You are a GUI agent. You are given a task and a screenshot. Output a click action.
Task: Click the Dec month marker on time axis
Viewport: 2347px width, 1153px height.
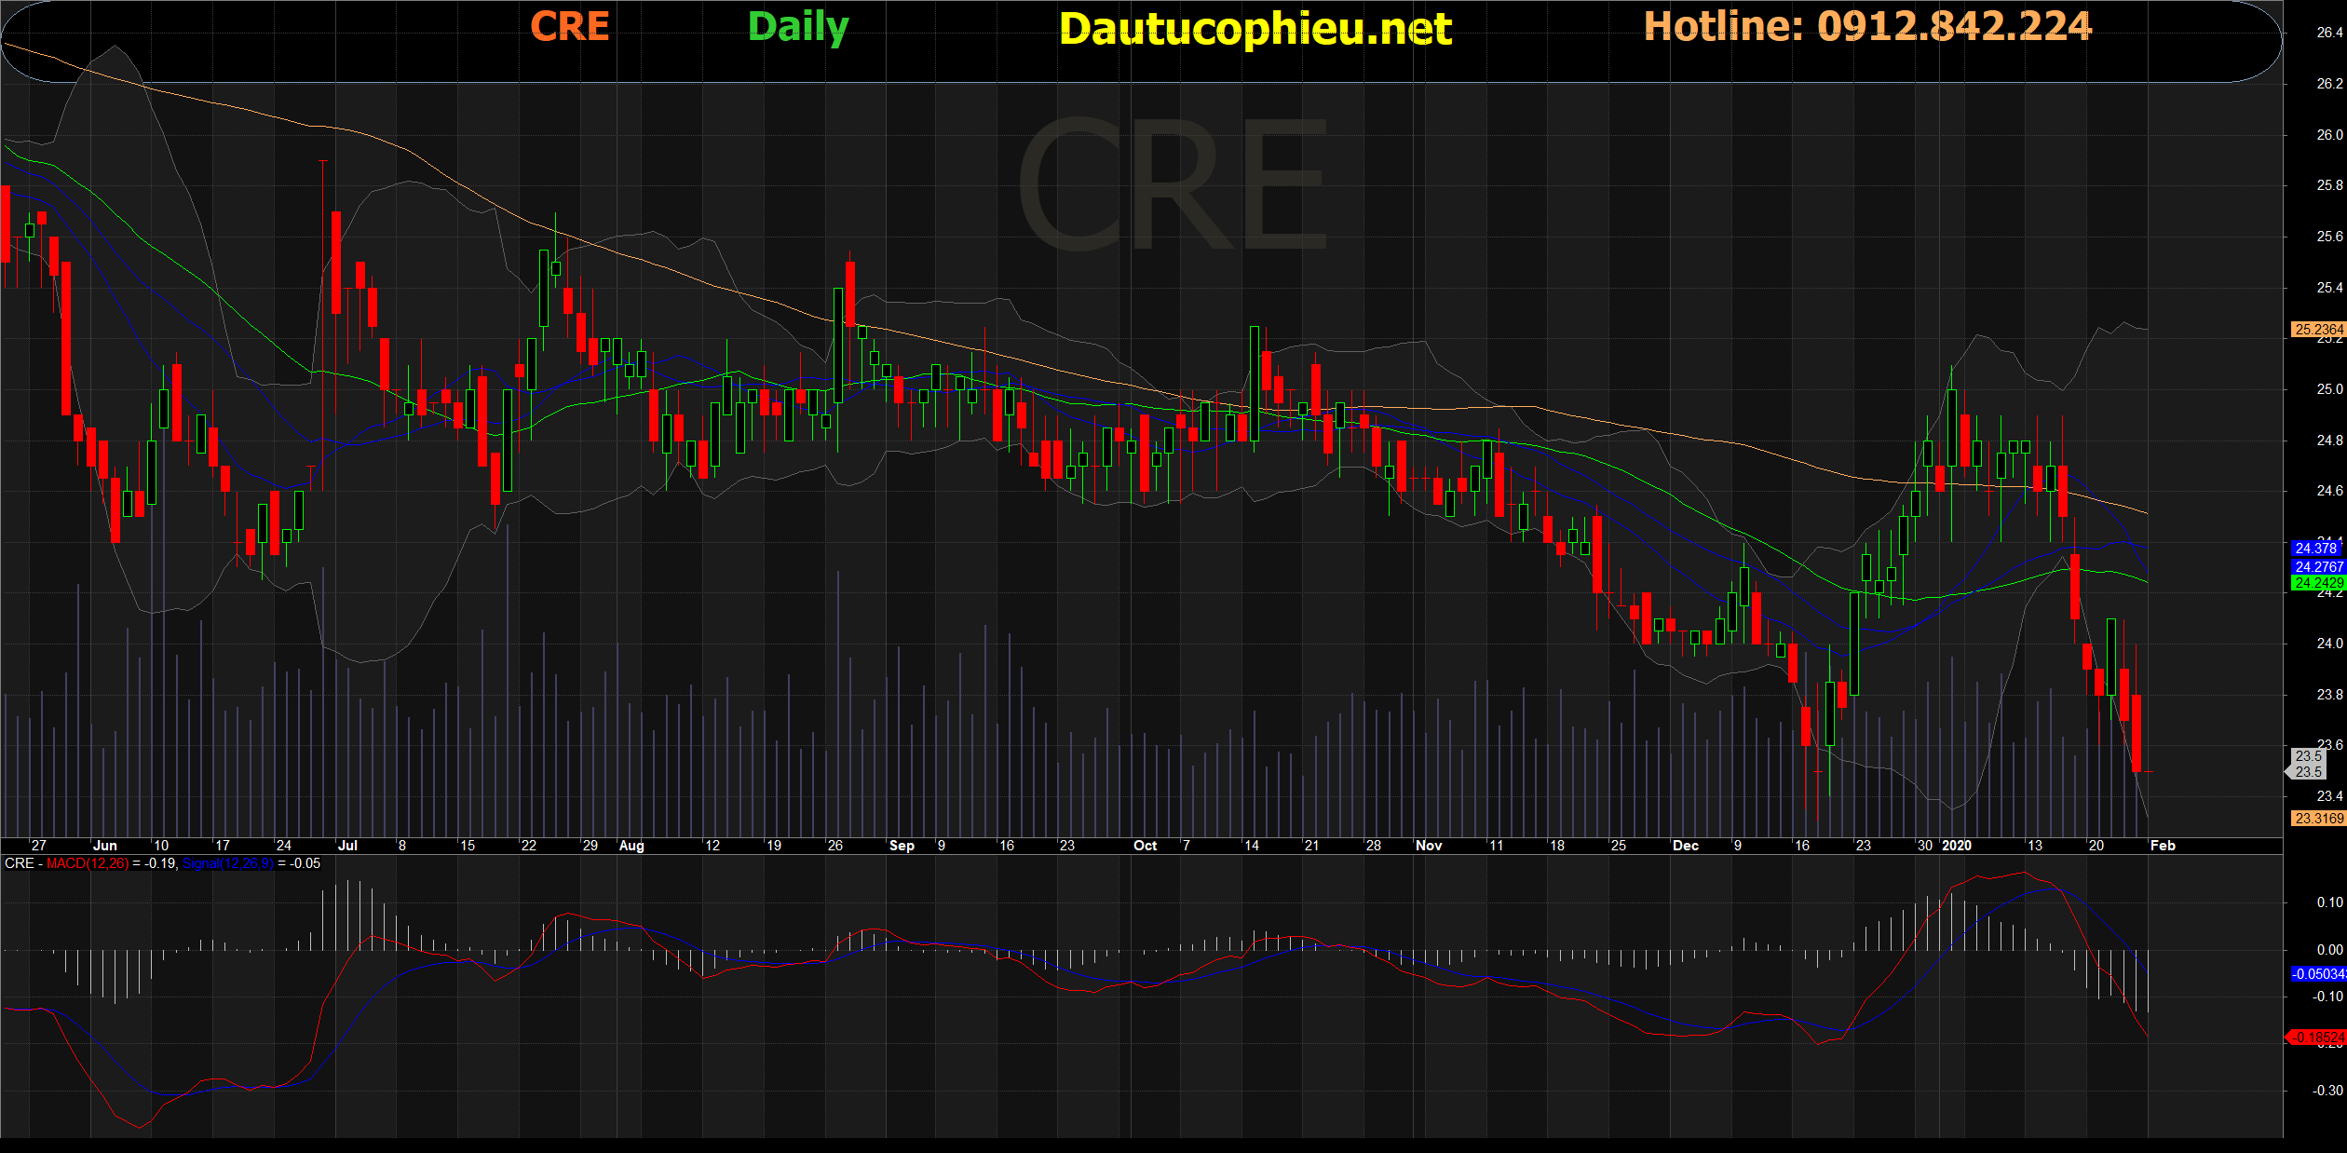click(1685, 846)
